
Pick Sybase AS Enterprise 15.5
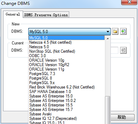(x=66, y=105)
